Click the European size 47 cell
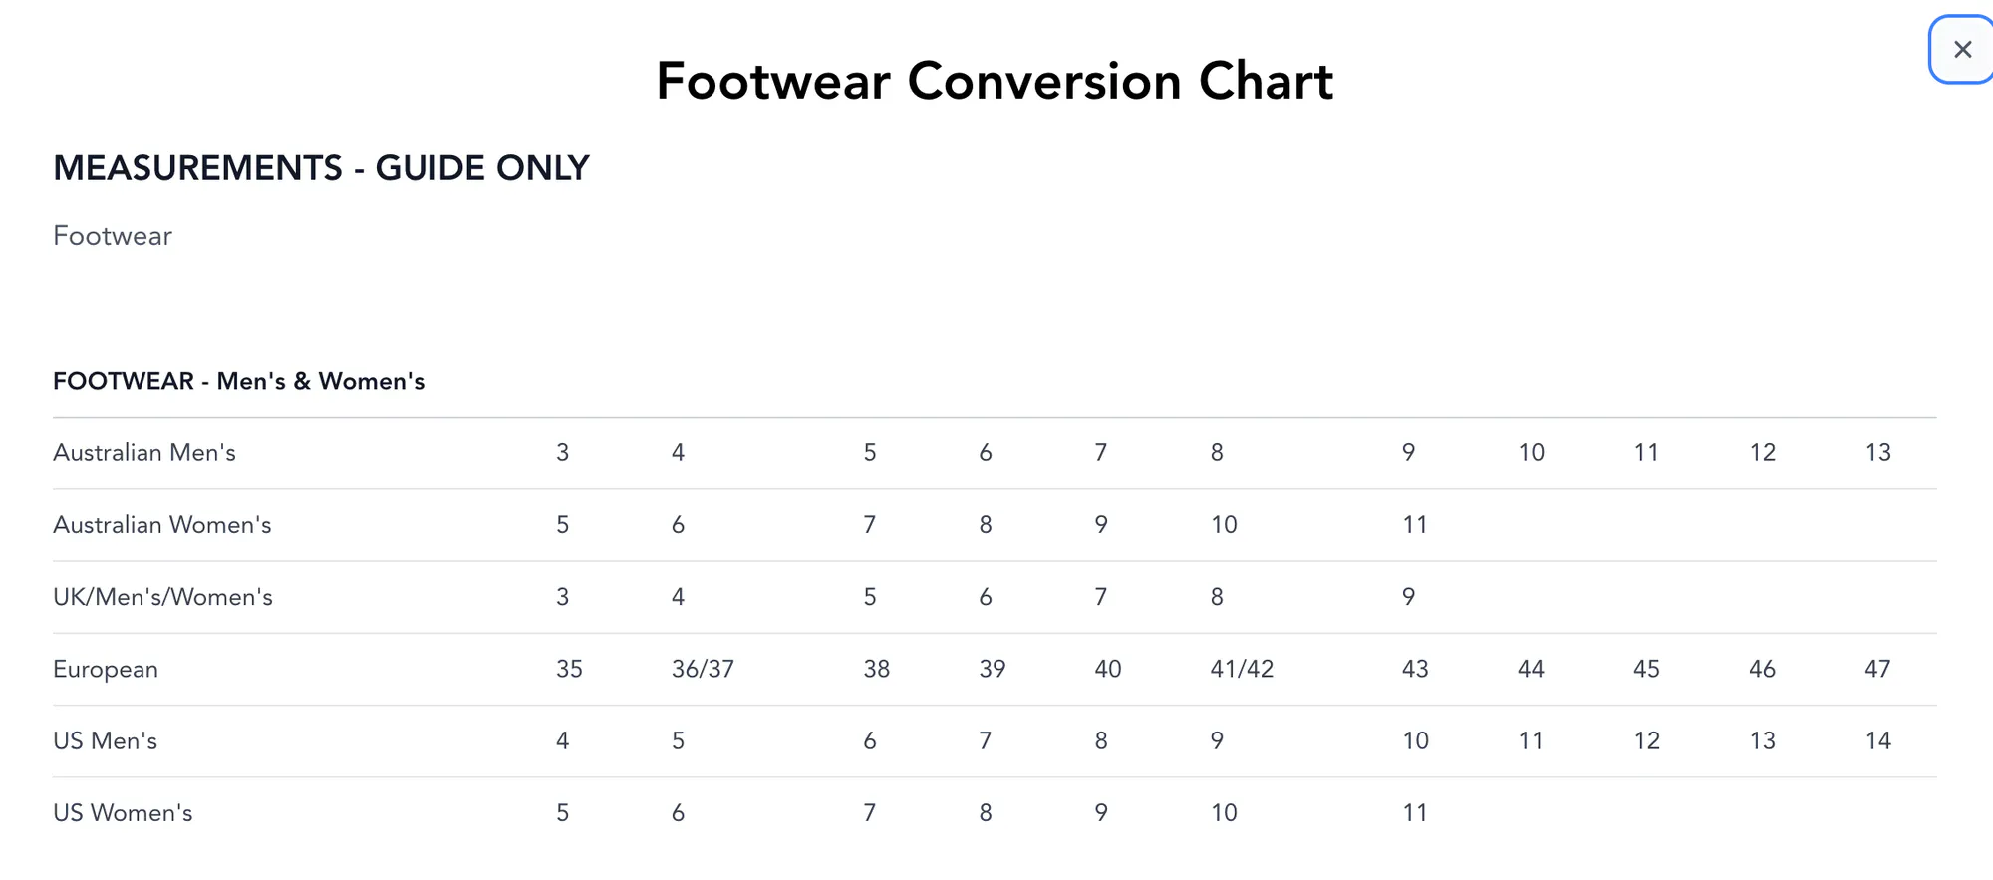This screenshot has width=1993, height=880. [x=1877, y=669]
